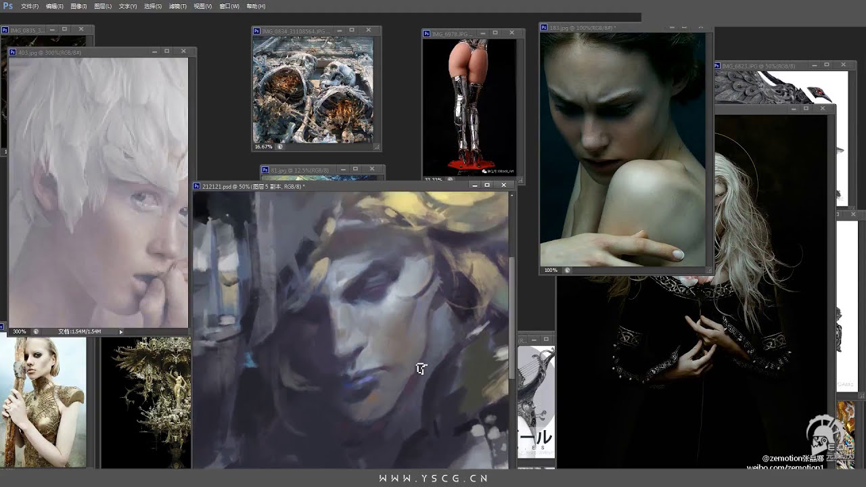Click the 300% zoom field in 403.jpg window
Viewport: 866px width, 487px height.
pos(19,331)
